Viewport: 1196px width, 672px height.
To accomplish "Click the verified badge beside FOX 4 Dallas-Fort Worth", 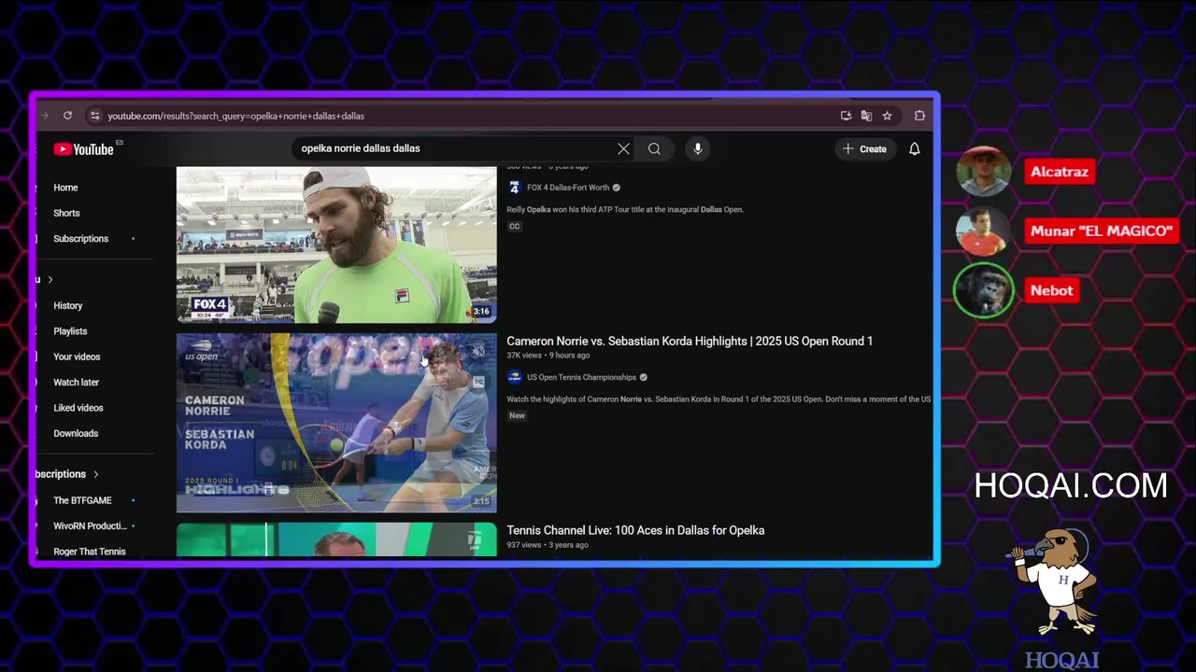I will (616, 188).
